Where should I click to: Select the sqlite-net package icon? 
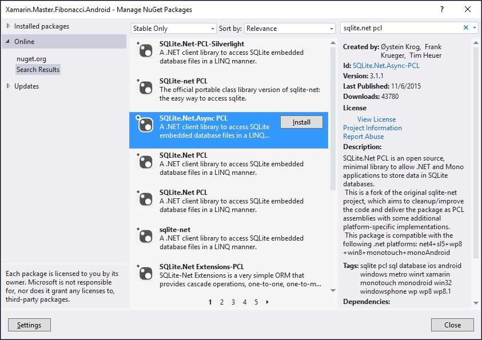tap(145, 235)
